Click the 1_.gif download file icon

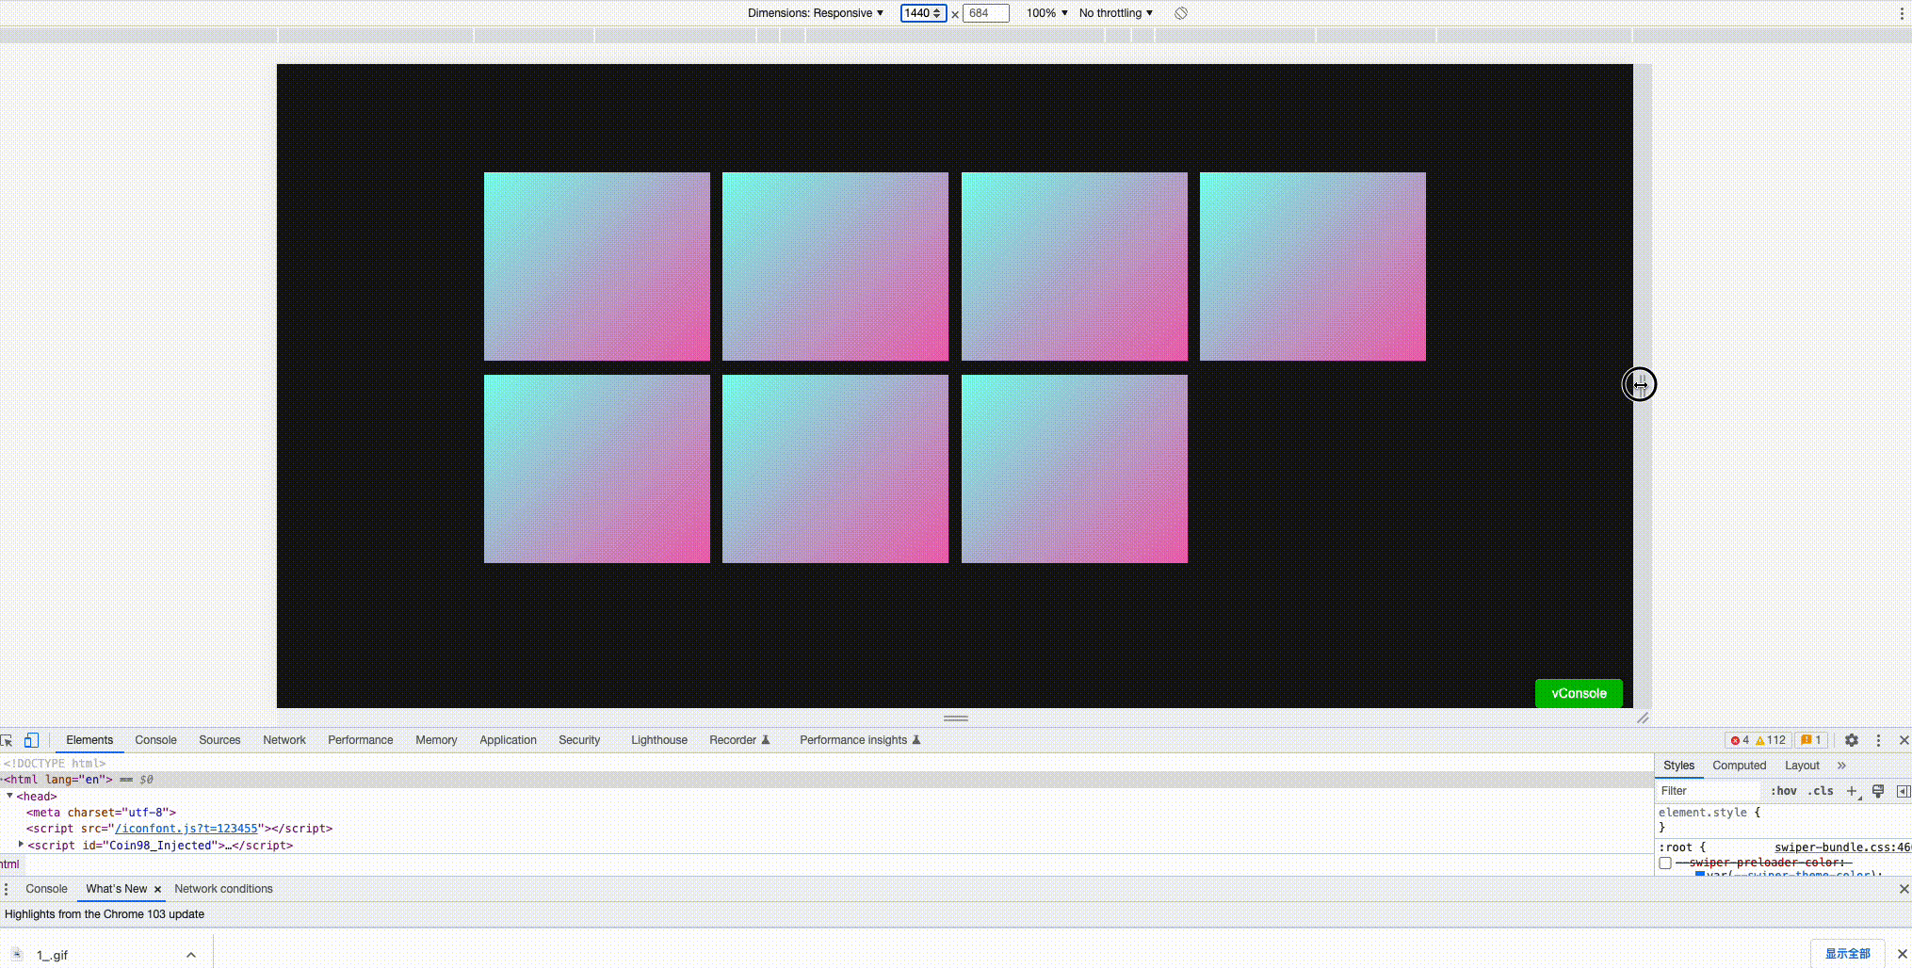(17, 954)
